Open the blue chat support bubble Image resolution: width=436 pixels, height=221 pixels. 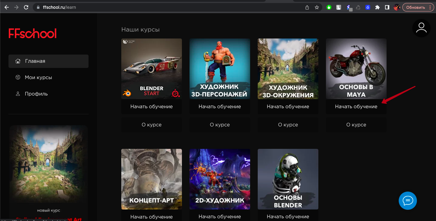(x=407, y=201)
